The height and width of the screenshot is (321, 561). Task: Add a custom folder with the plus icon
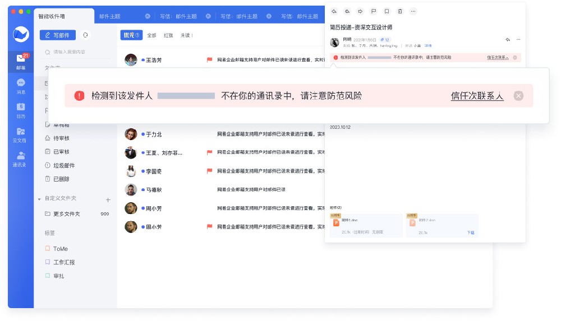[x=108, y=199]
